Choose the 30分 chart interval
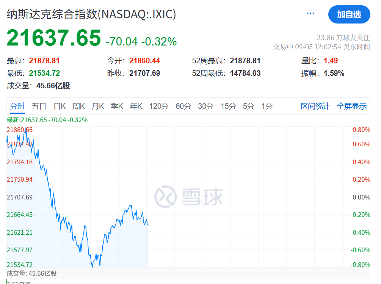Screen dimensions: 381x284 206,106
